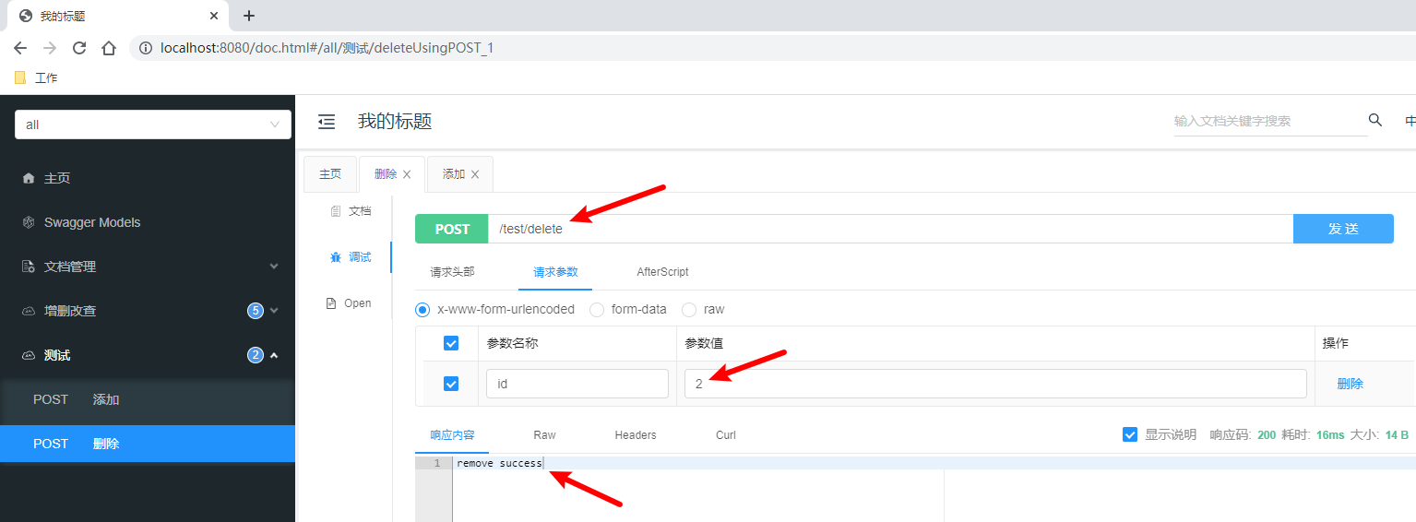Click the id parameter name field
The image size is (1416, 522).
577,384
